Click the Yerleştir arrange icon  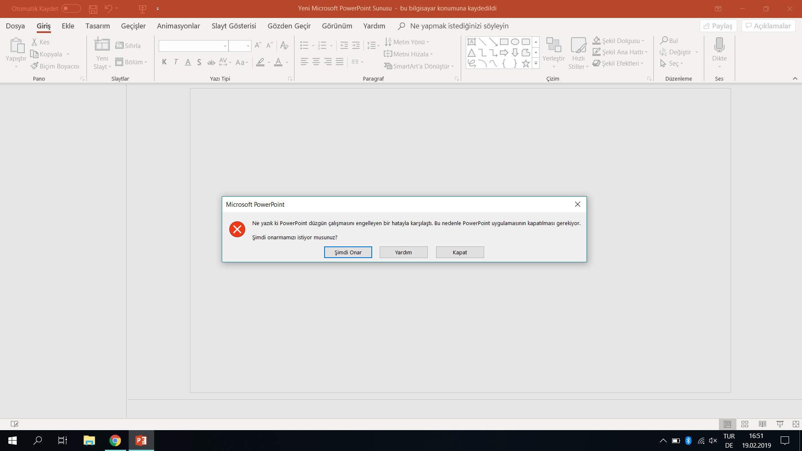553,45
